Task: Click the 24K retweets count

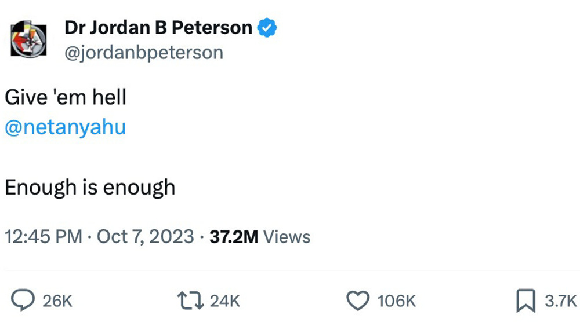Action: [225, 301]
